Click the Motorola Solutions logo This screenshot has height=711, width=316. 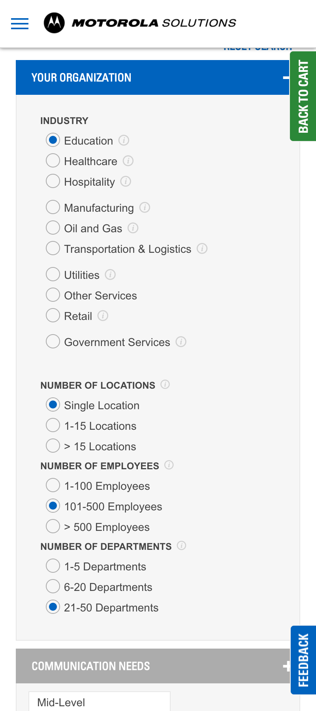(x=140, y=23)
